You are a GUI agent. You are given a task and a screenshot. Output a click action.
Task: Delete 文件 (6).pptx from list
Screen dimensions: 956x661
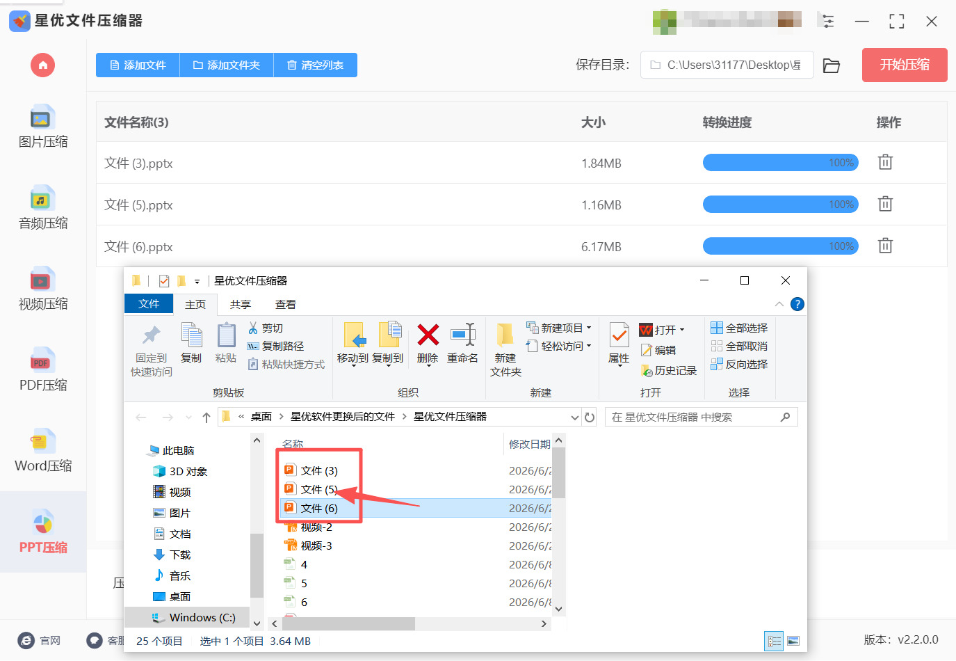[x=885, y=246]
